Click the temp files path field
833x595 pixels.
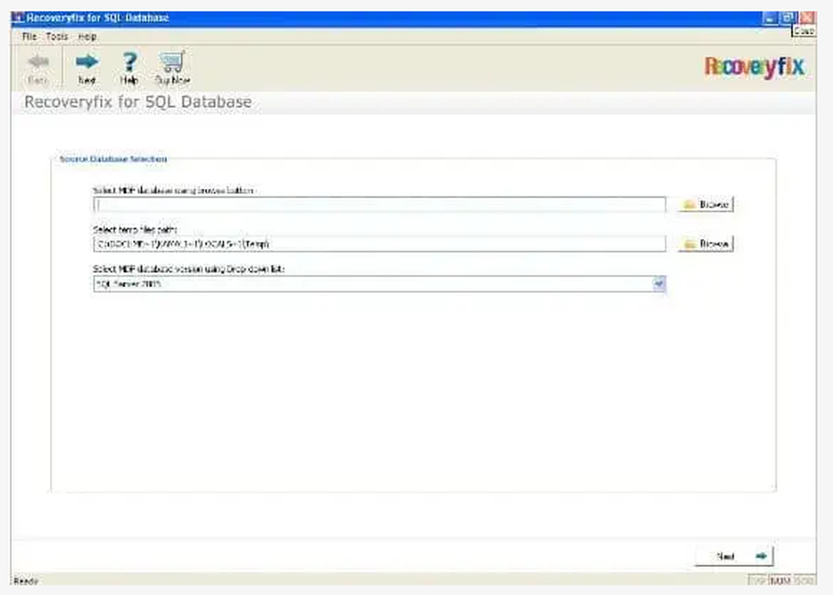pos(379,244)
